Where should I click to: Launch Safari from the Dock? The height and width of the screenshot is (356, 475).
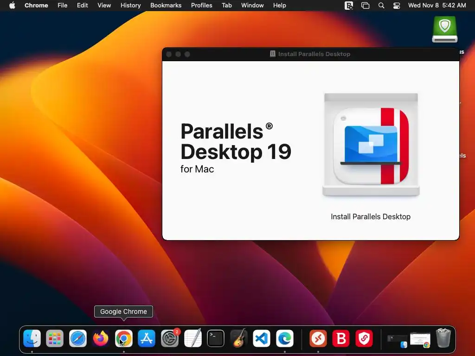point(78,338)
